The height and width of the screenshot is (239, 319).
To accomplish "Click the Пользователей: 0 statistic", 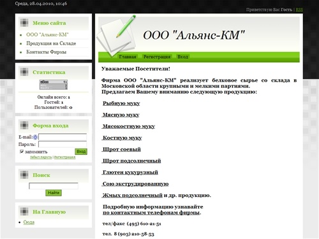I will point(54,107).
